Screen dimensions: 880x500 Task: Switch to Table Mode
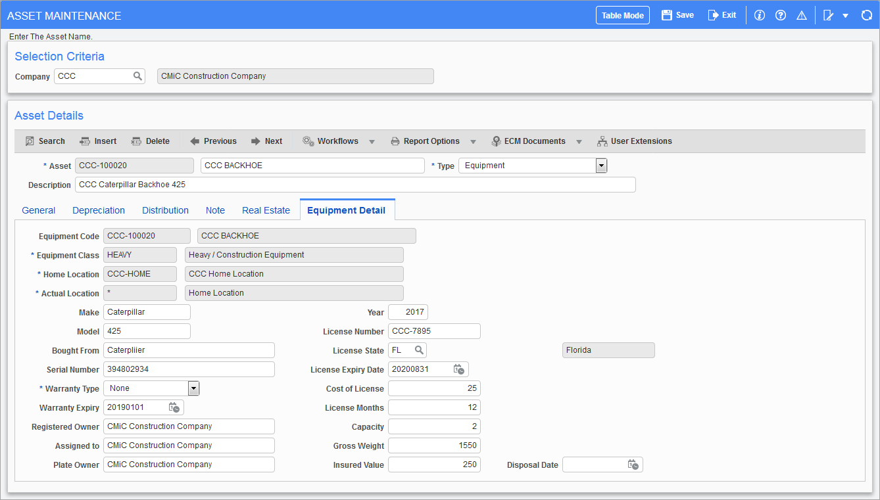click(622, 14)
